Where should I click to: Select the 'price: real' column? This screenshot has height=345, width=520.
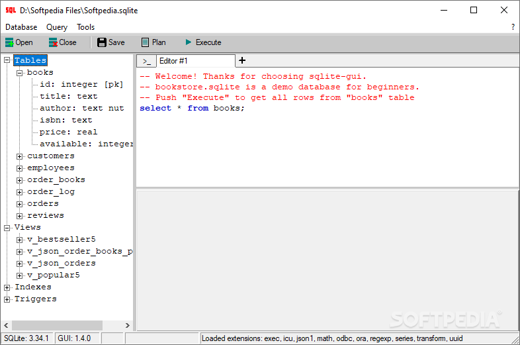coord(69,132)
